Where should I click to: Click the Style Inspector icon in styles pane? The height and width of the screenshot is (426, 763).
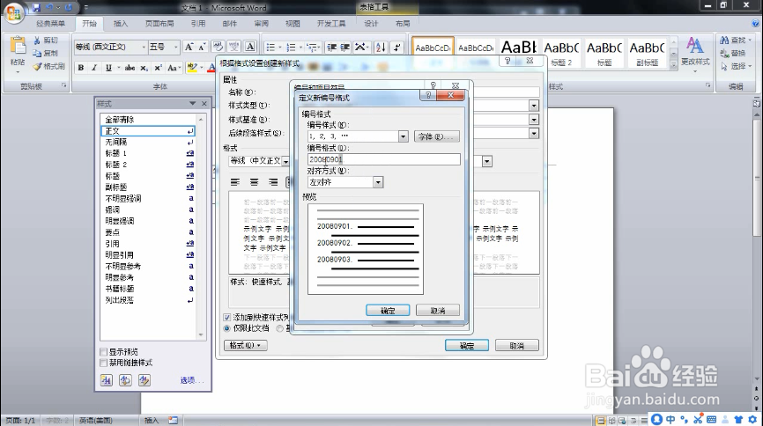(125, 380)
